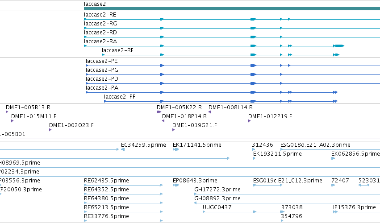
Task: Click the EK193211.5prime label
Action: 277,154
